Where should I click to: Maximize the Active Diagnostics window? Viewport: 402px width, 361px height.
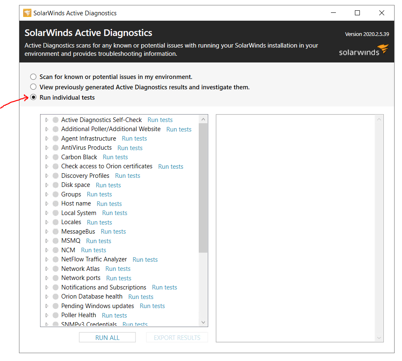[357, 13]
